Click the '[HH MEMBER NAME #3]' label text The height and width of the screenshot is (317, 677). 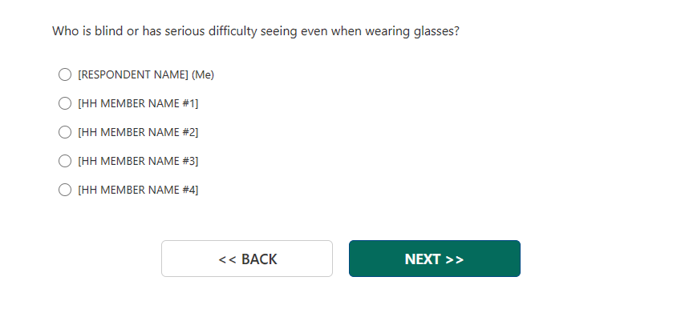(138, 162)
